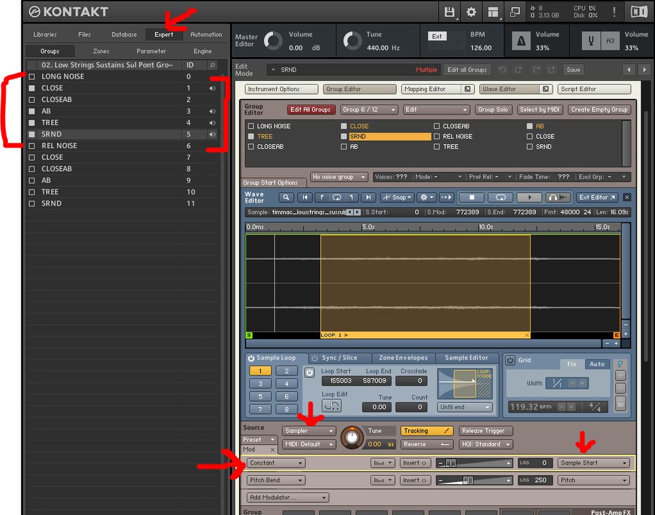Click the Release Trigger button
Image resolution: width=655 pixels, height=515 pixels.
point(486,430)
